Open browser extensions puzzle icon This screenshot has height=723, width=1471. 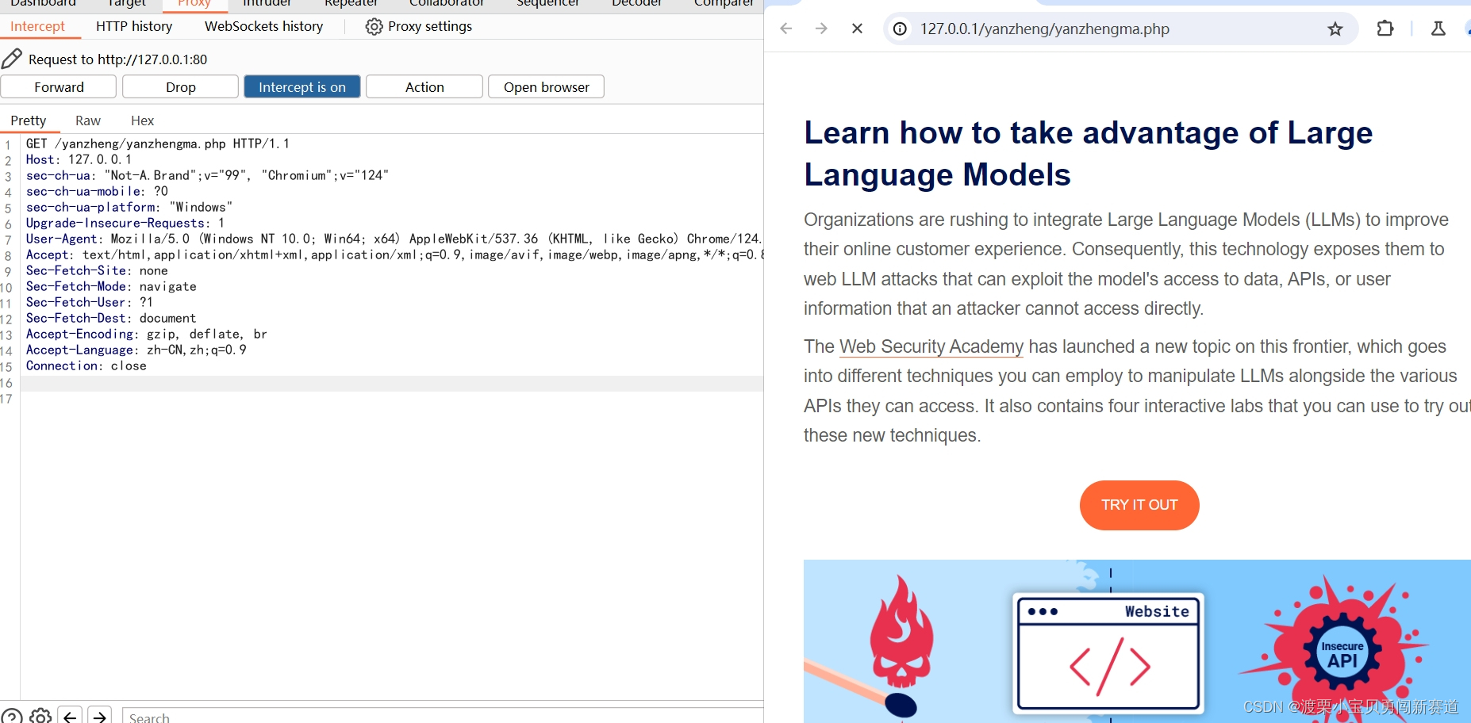[1385, 29]
